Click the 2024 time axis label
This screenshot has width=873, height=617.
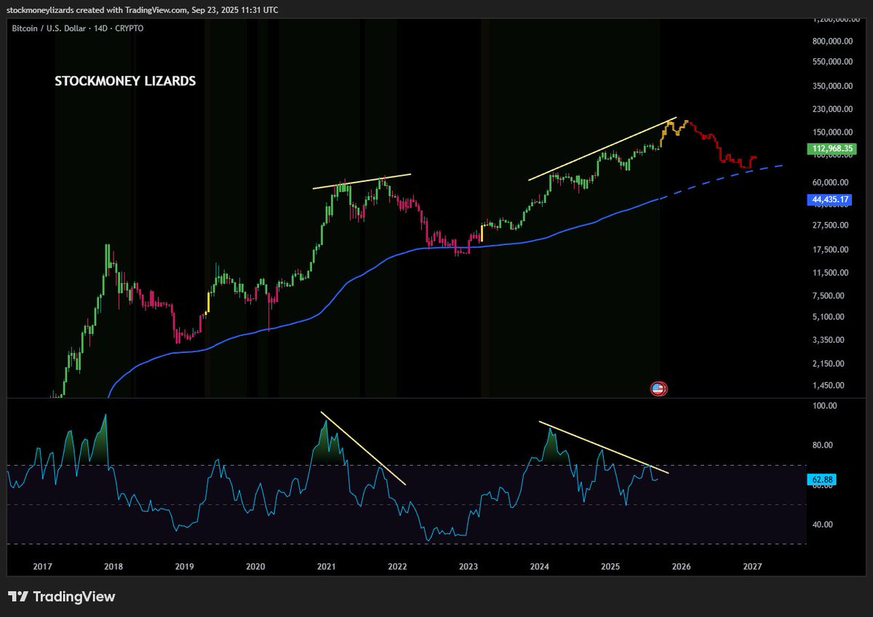(x=539, y=566)
